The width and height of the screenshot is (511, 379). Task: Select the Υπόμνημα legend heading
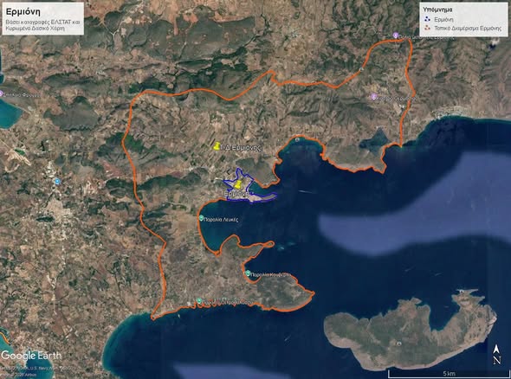point(437,10)
